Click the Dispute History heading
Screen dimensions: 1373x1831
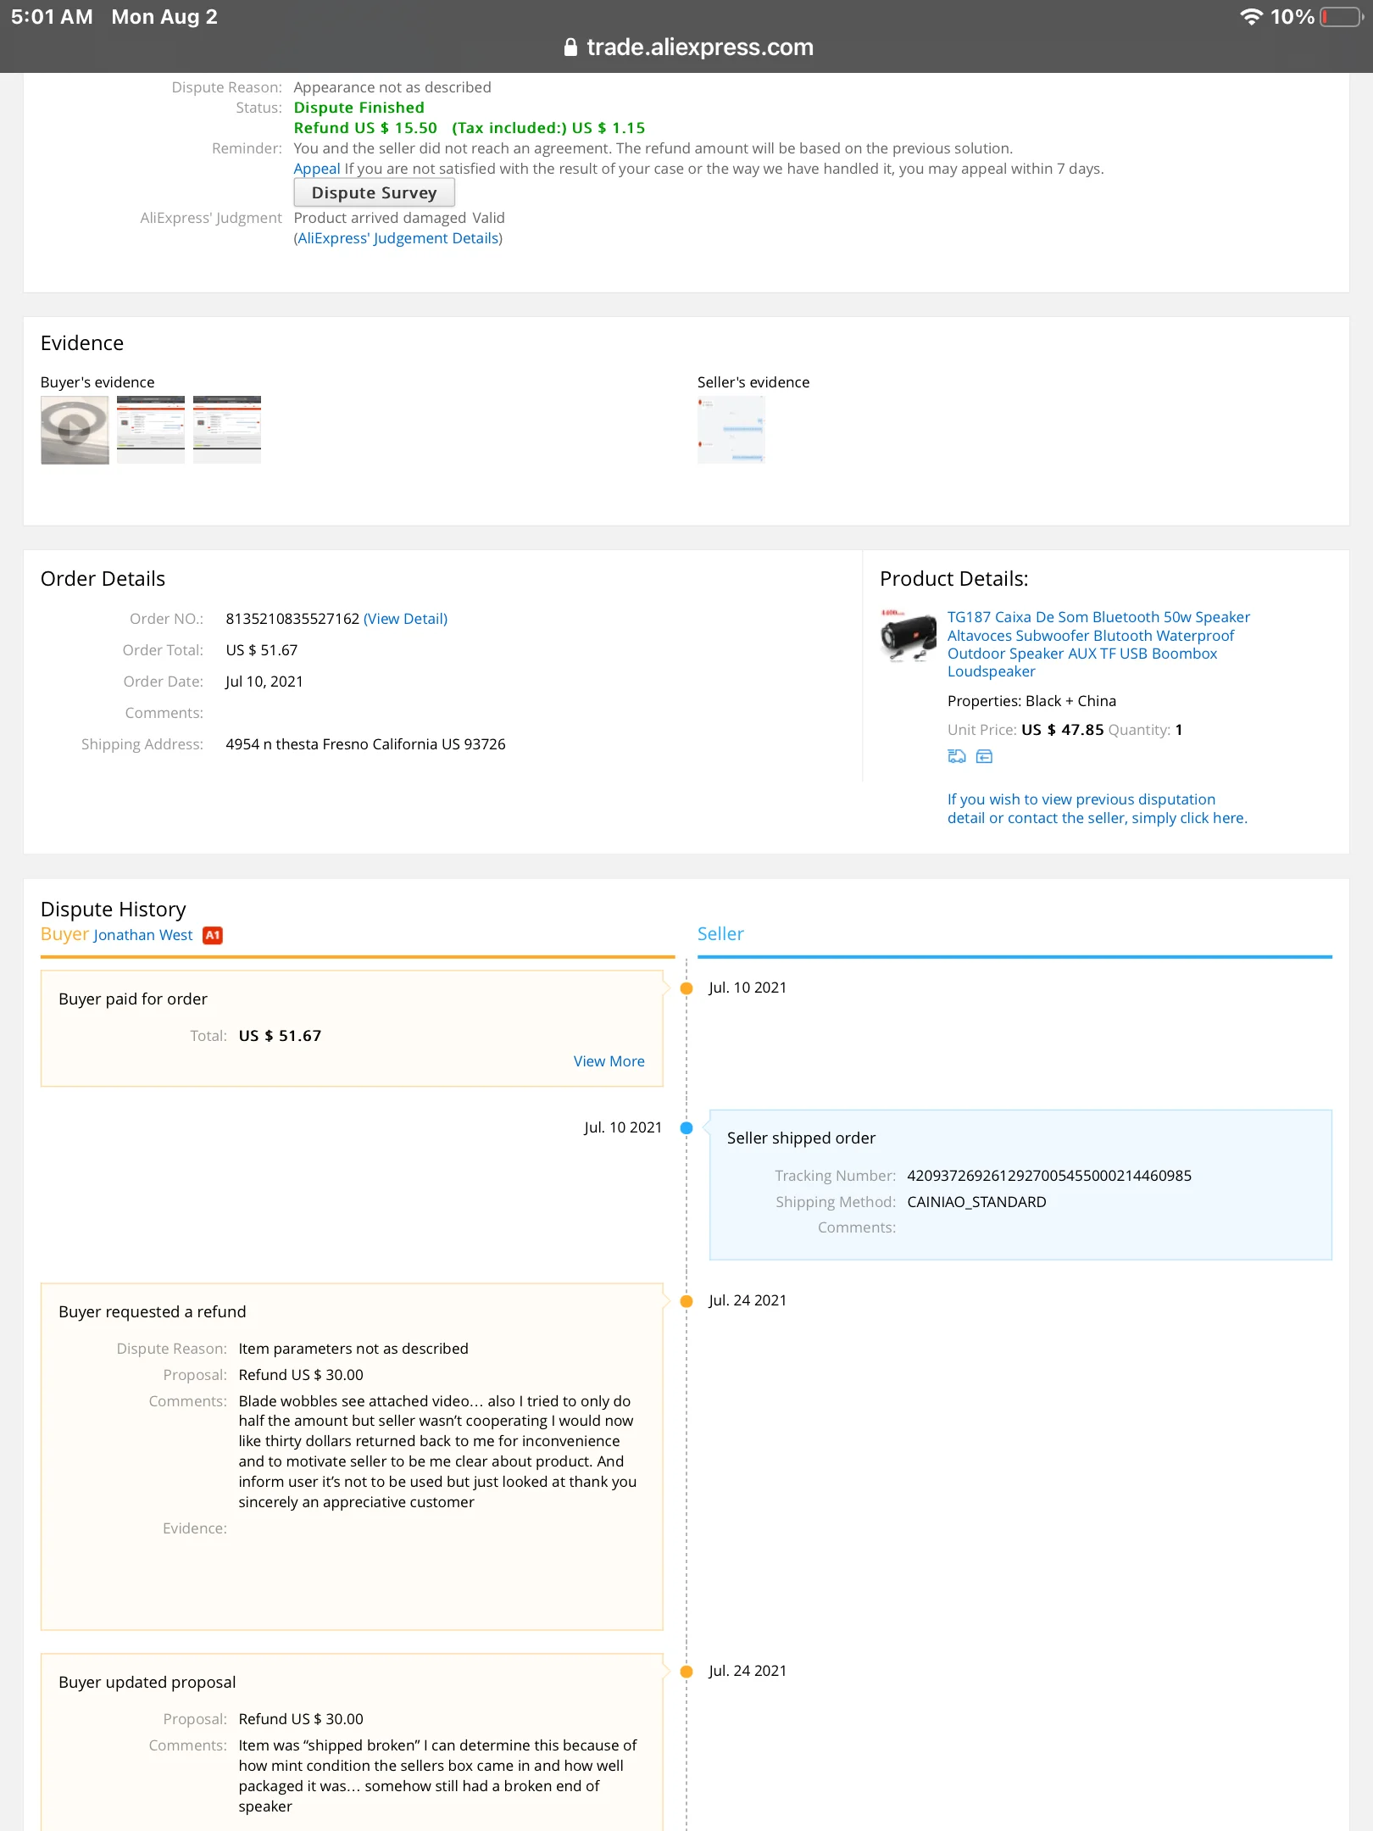click(x=114, y=910)
